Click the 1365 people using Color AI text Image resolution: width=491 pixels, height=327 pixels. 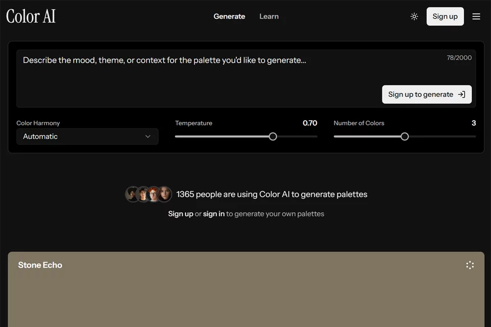(272, 194)
